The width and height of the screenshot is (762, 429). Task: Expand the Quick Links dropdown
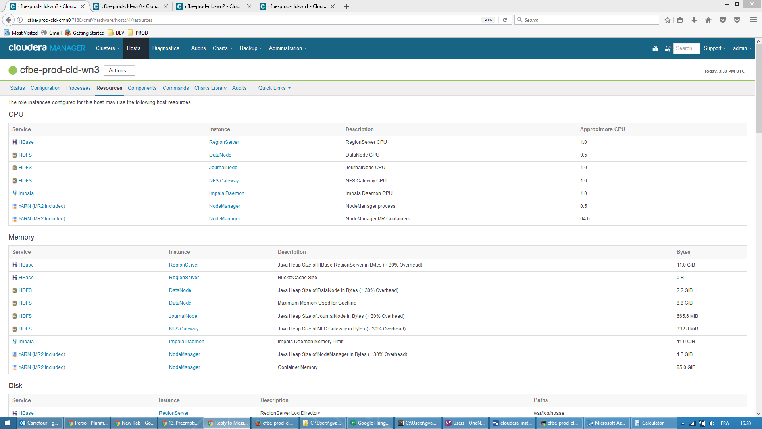[274, 88]
